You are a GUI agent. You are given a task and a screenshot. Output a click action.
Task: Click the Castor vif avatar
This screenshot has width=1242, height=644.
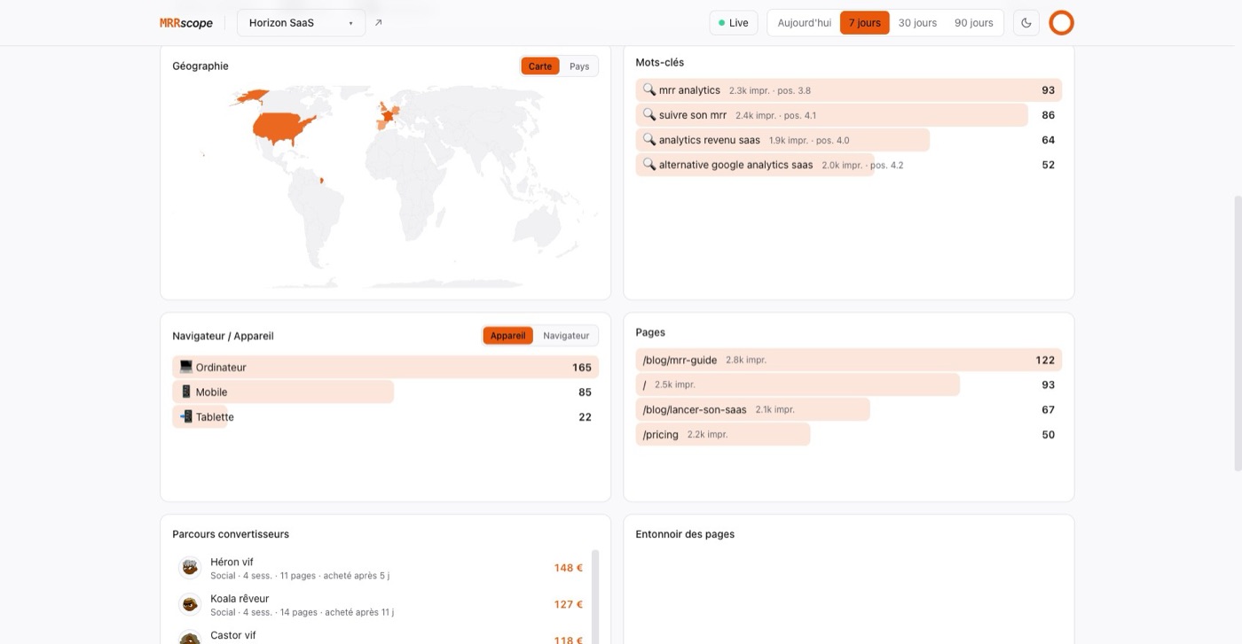tap(190, 638)
